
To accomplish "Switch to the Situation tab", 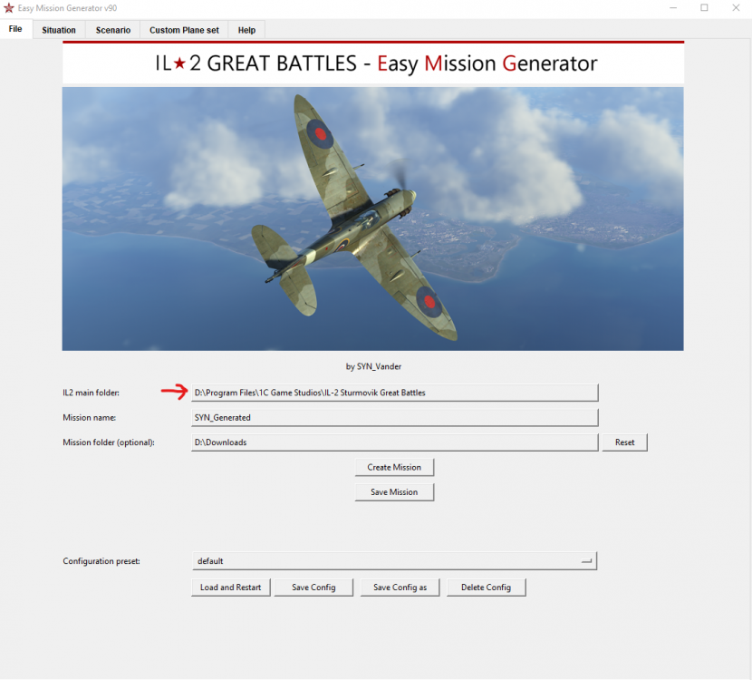I will (x=58, y=29).
